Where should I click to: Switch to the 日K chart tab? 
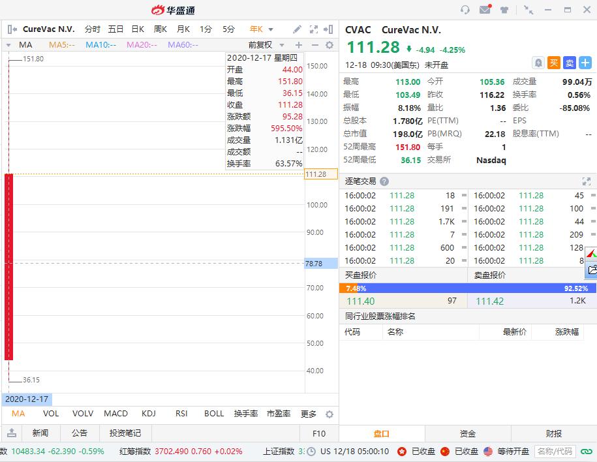click(x=138, y=29)
